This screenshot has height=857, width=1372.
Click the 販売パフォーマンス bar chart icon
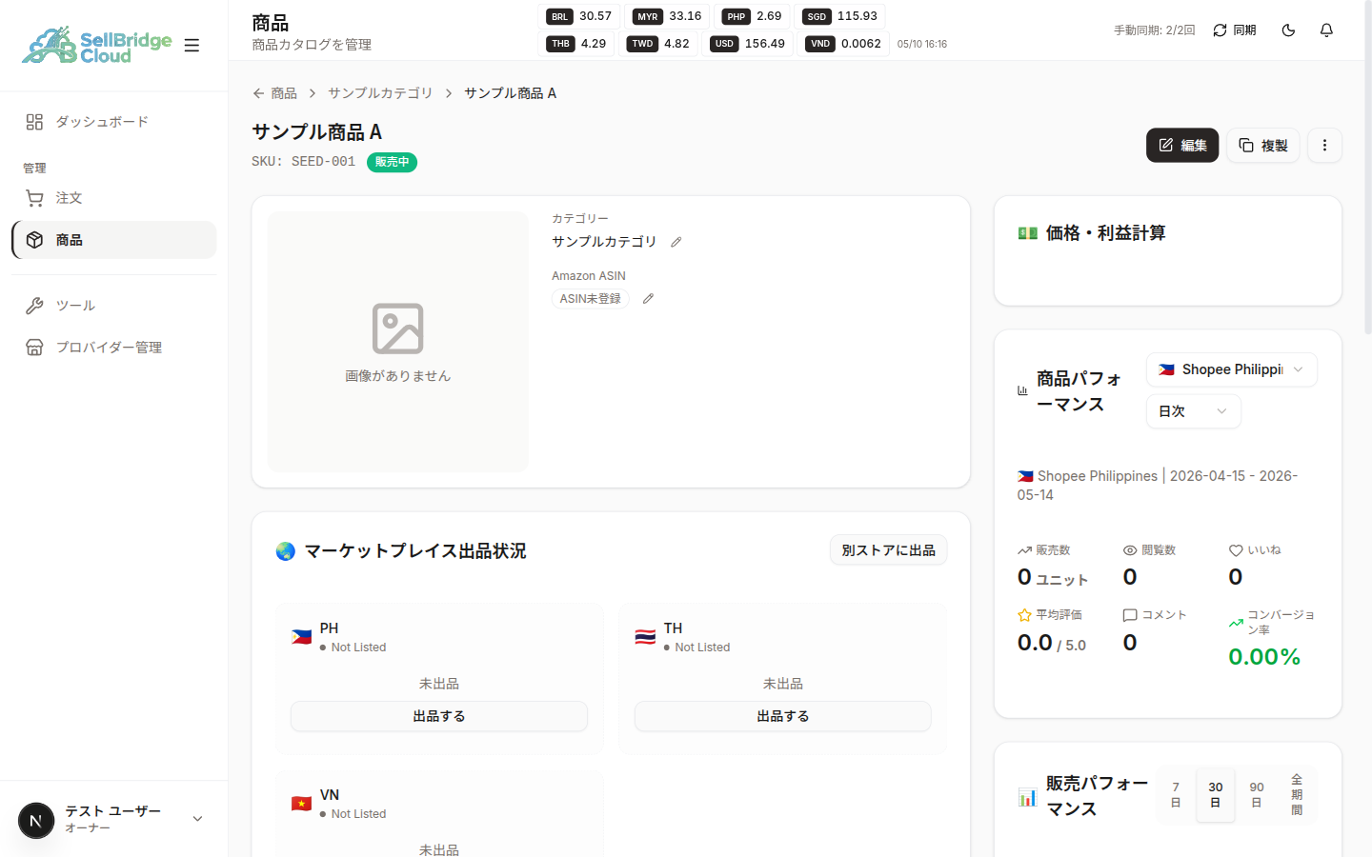coord(1027,797)
